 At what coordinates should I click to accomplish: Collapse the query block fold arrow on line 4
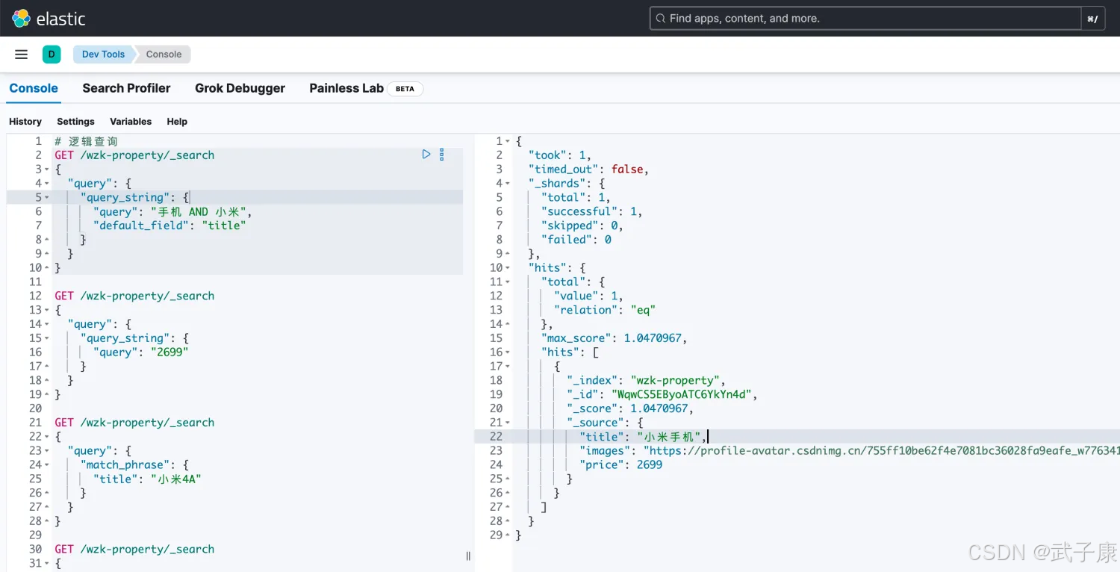coord(47,184)
